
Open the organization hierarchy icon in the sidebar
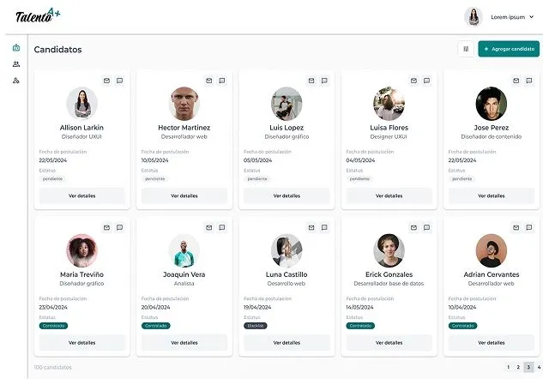tap(15, 81)
